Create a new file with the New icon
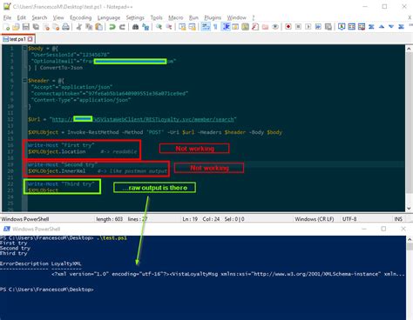The width and height of the screenshot is (413, 320). tap(6, 27)
